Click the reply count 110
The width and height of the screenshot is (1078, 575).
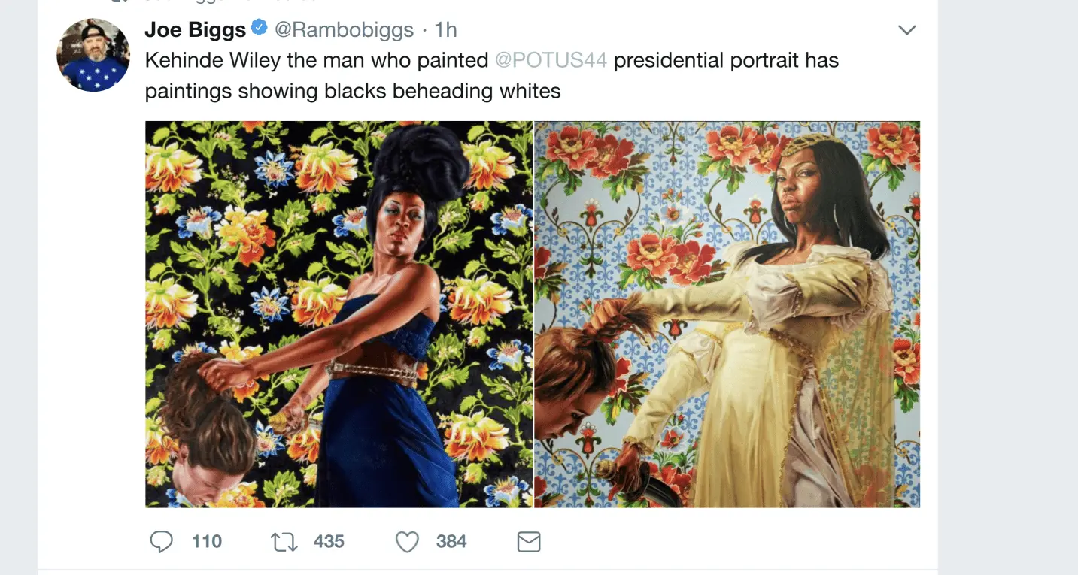click(x=206, y=542)
